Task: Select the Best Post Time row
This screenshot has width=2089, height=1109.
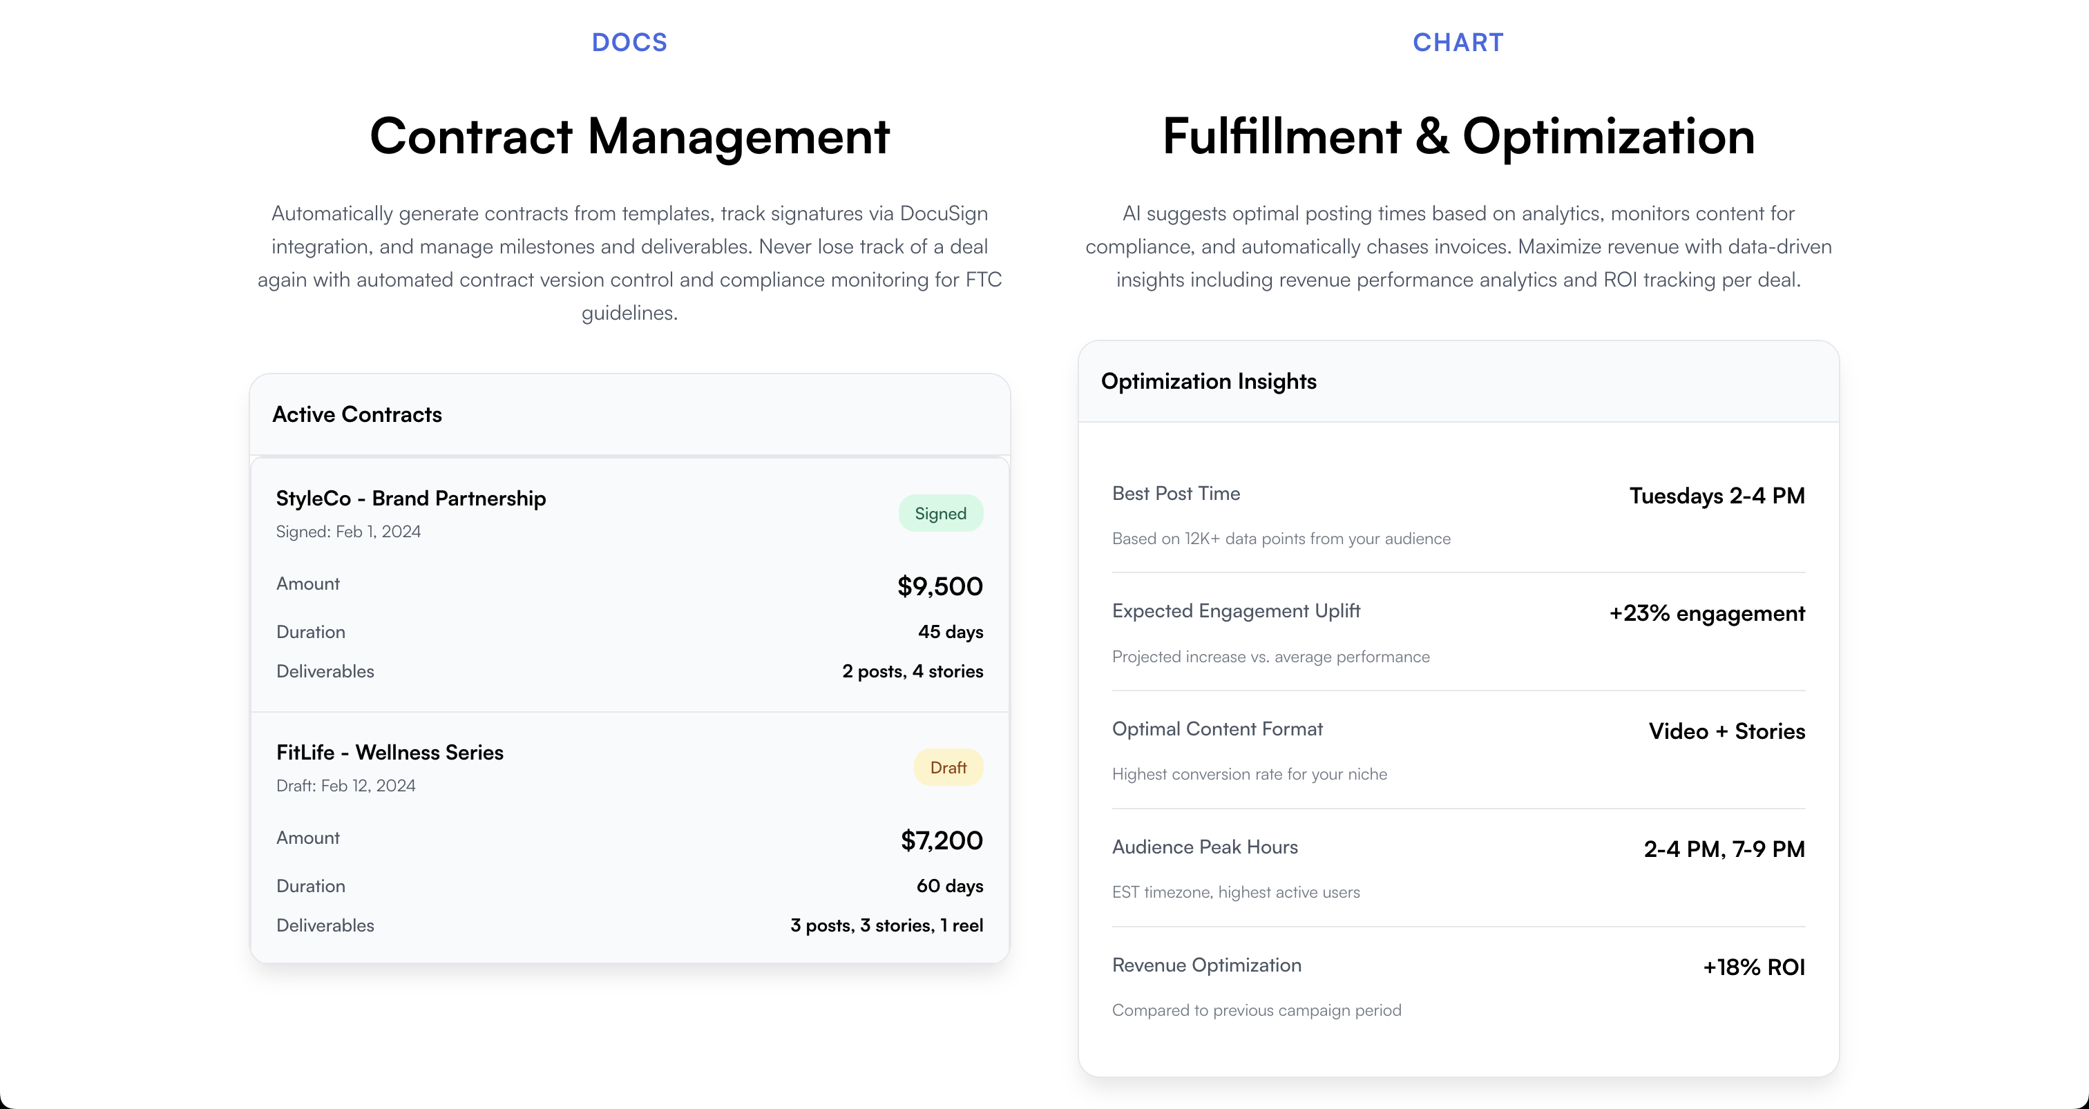Action: 1176,494
